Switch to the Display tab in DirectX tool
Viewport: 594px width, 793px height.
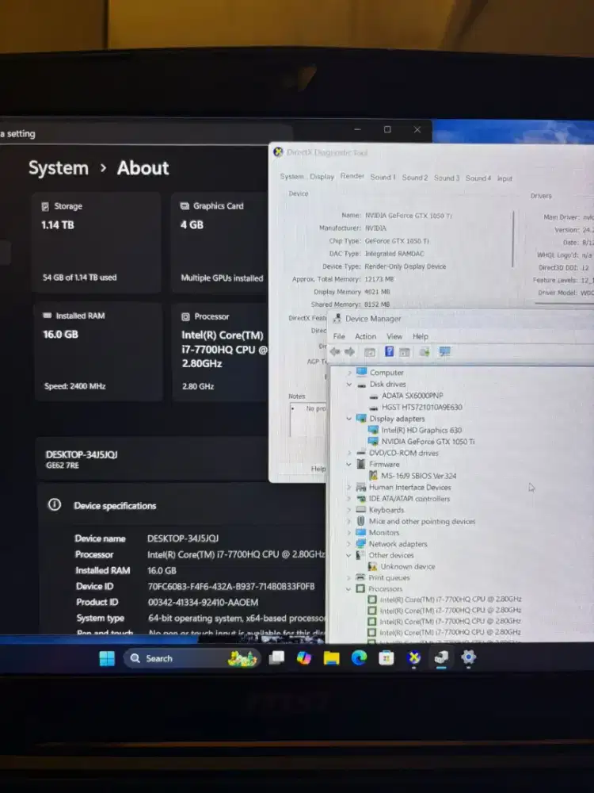[x=322, y=177]
